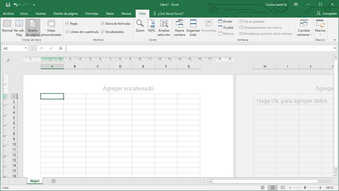
Task: Open Page Break Preview view
Action: pos(19,27)
